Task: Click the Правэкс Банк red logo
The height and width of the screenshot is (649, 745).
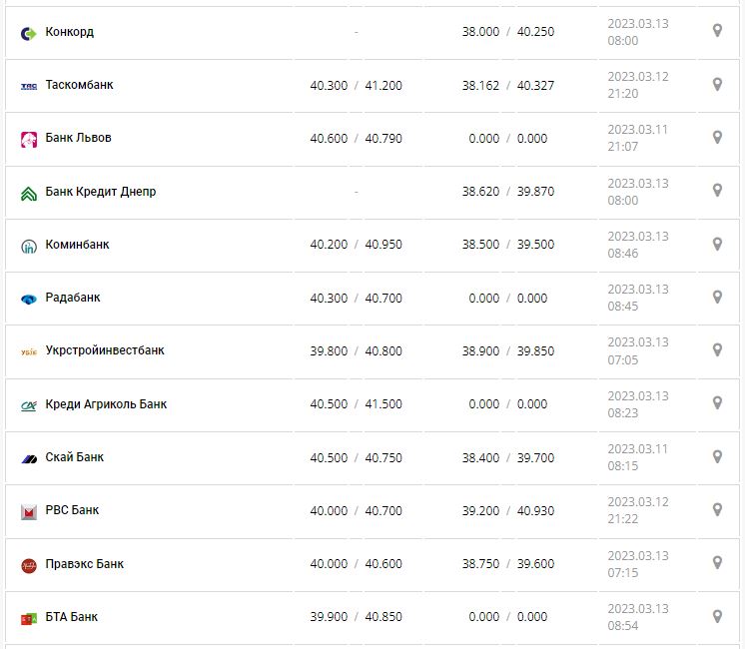Action: tap(29, 565)
